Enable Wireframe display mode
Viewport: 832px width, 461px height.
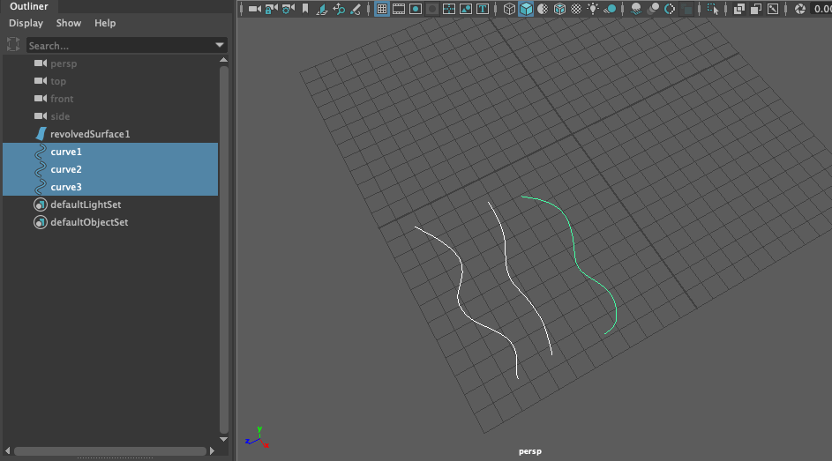510,9
